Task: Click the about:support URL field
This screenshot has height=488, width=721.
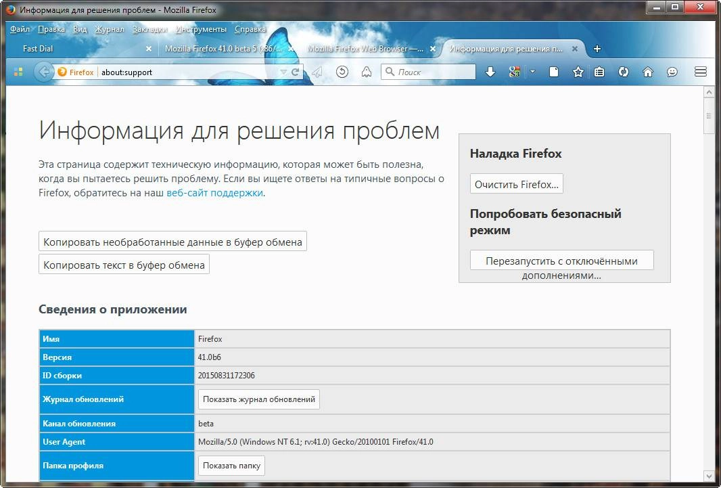Action: [189, 72]
